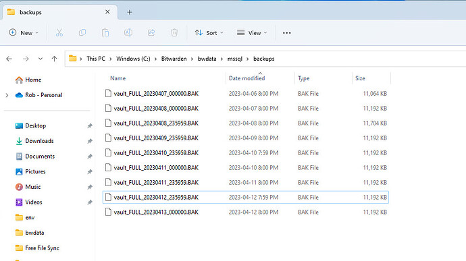Image resolution: width=466 pixels, height=261 pixels.
Task: Click the folder icon in address bar
Action: [x=72, y=59]
